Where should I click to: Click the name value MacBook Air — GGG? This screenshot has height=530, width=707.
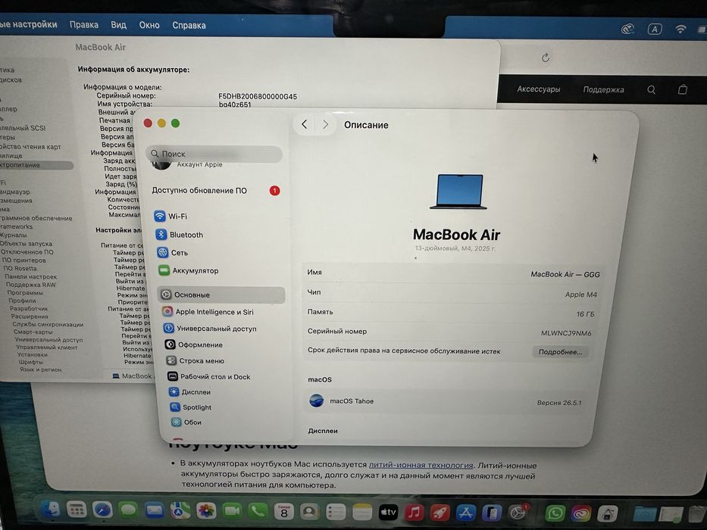565,274
